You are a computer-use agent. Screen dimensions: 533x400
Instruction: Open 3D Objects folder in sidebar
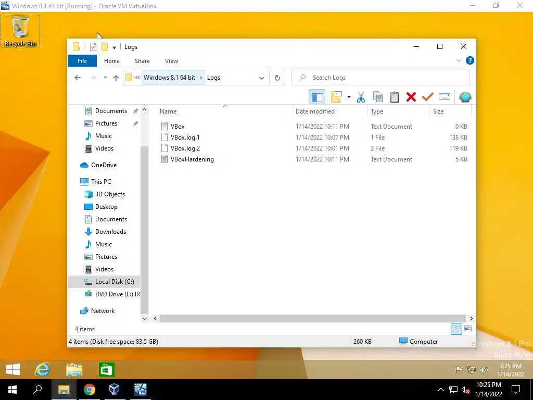pyautogui.click(x=110, y=194)
